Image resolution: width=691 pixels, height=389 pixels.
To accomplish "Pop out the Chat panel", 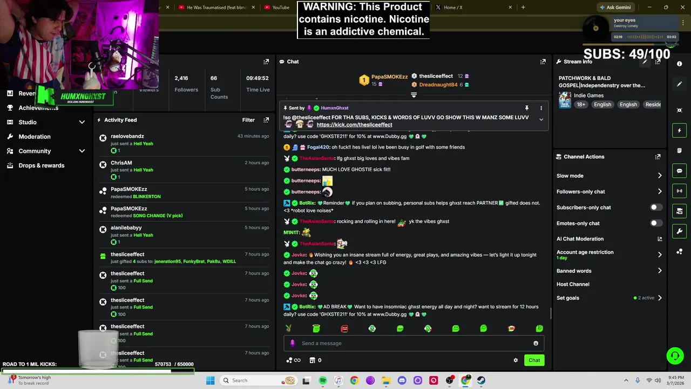I will (x=543, y=62).
